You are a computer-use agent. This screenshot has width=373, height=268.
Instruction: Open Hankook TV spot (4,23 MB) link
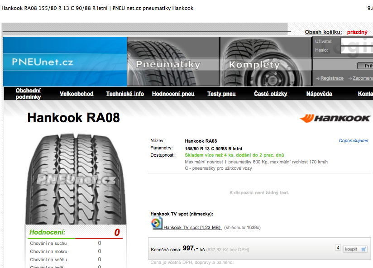[x=192, y=228]
